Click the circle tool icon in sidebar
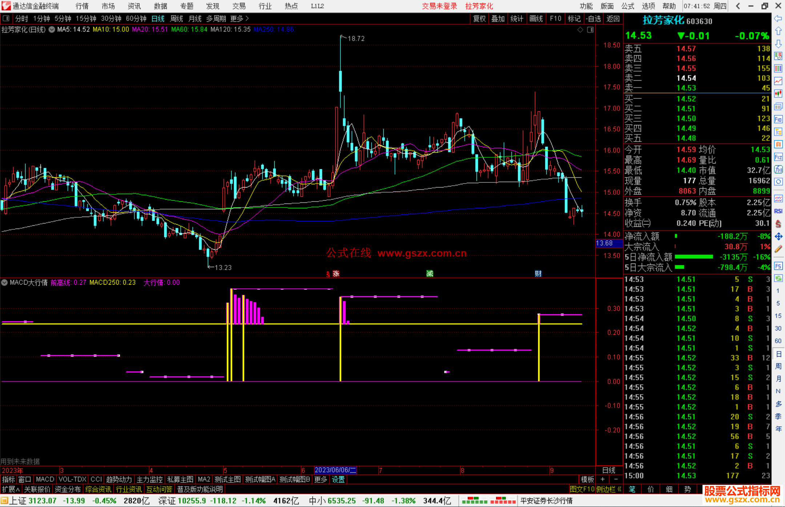The image size is (785, 507). click(x=778, y=182)
